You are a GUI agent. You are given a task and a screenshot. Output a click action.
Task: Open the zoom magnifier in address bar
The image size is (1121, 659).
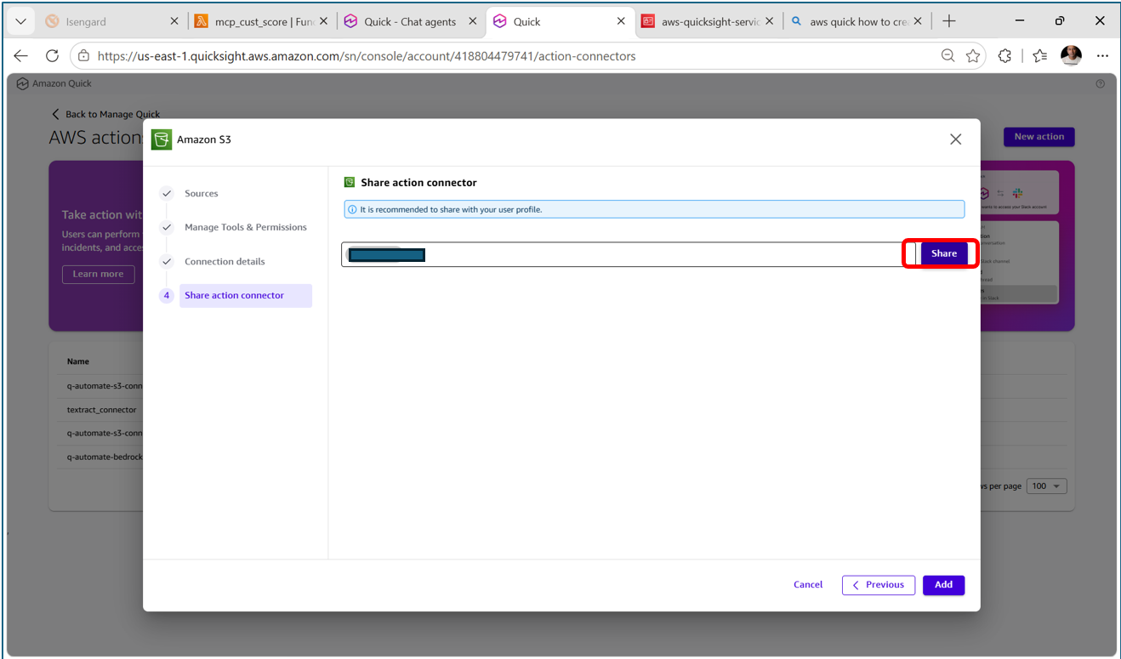947,56
